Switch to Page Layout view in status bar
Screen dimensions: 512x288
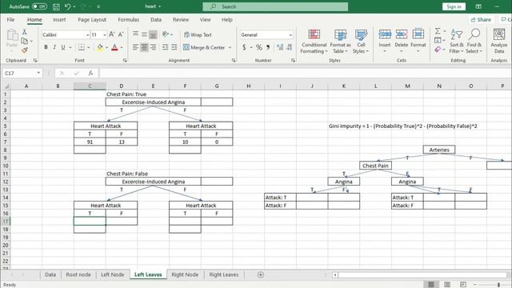tap(447, 285)
